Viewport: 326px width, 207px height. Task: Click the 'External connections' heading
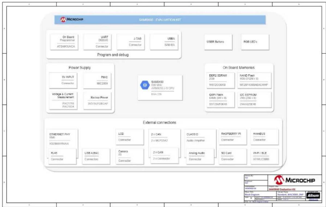click(x=160, y=123)
